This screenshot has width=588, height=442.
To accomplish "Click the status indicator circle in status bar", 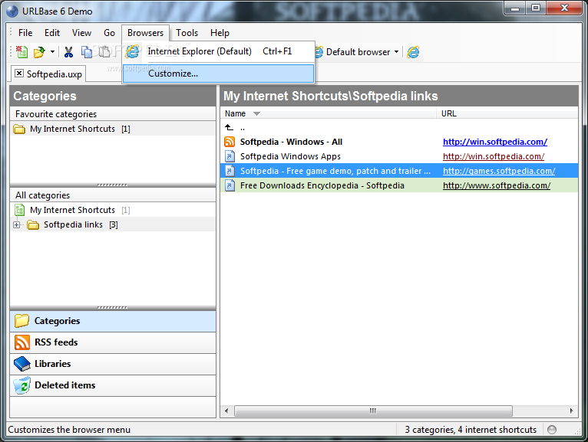I will pos(552,430).
